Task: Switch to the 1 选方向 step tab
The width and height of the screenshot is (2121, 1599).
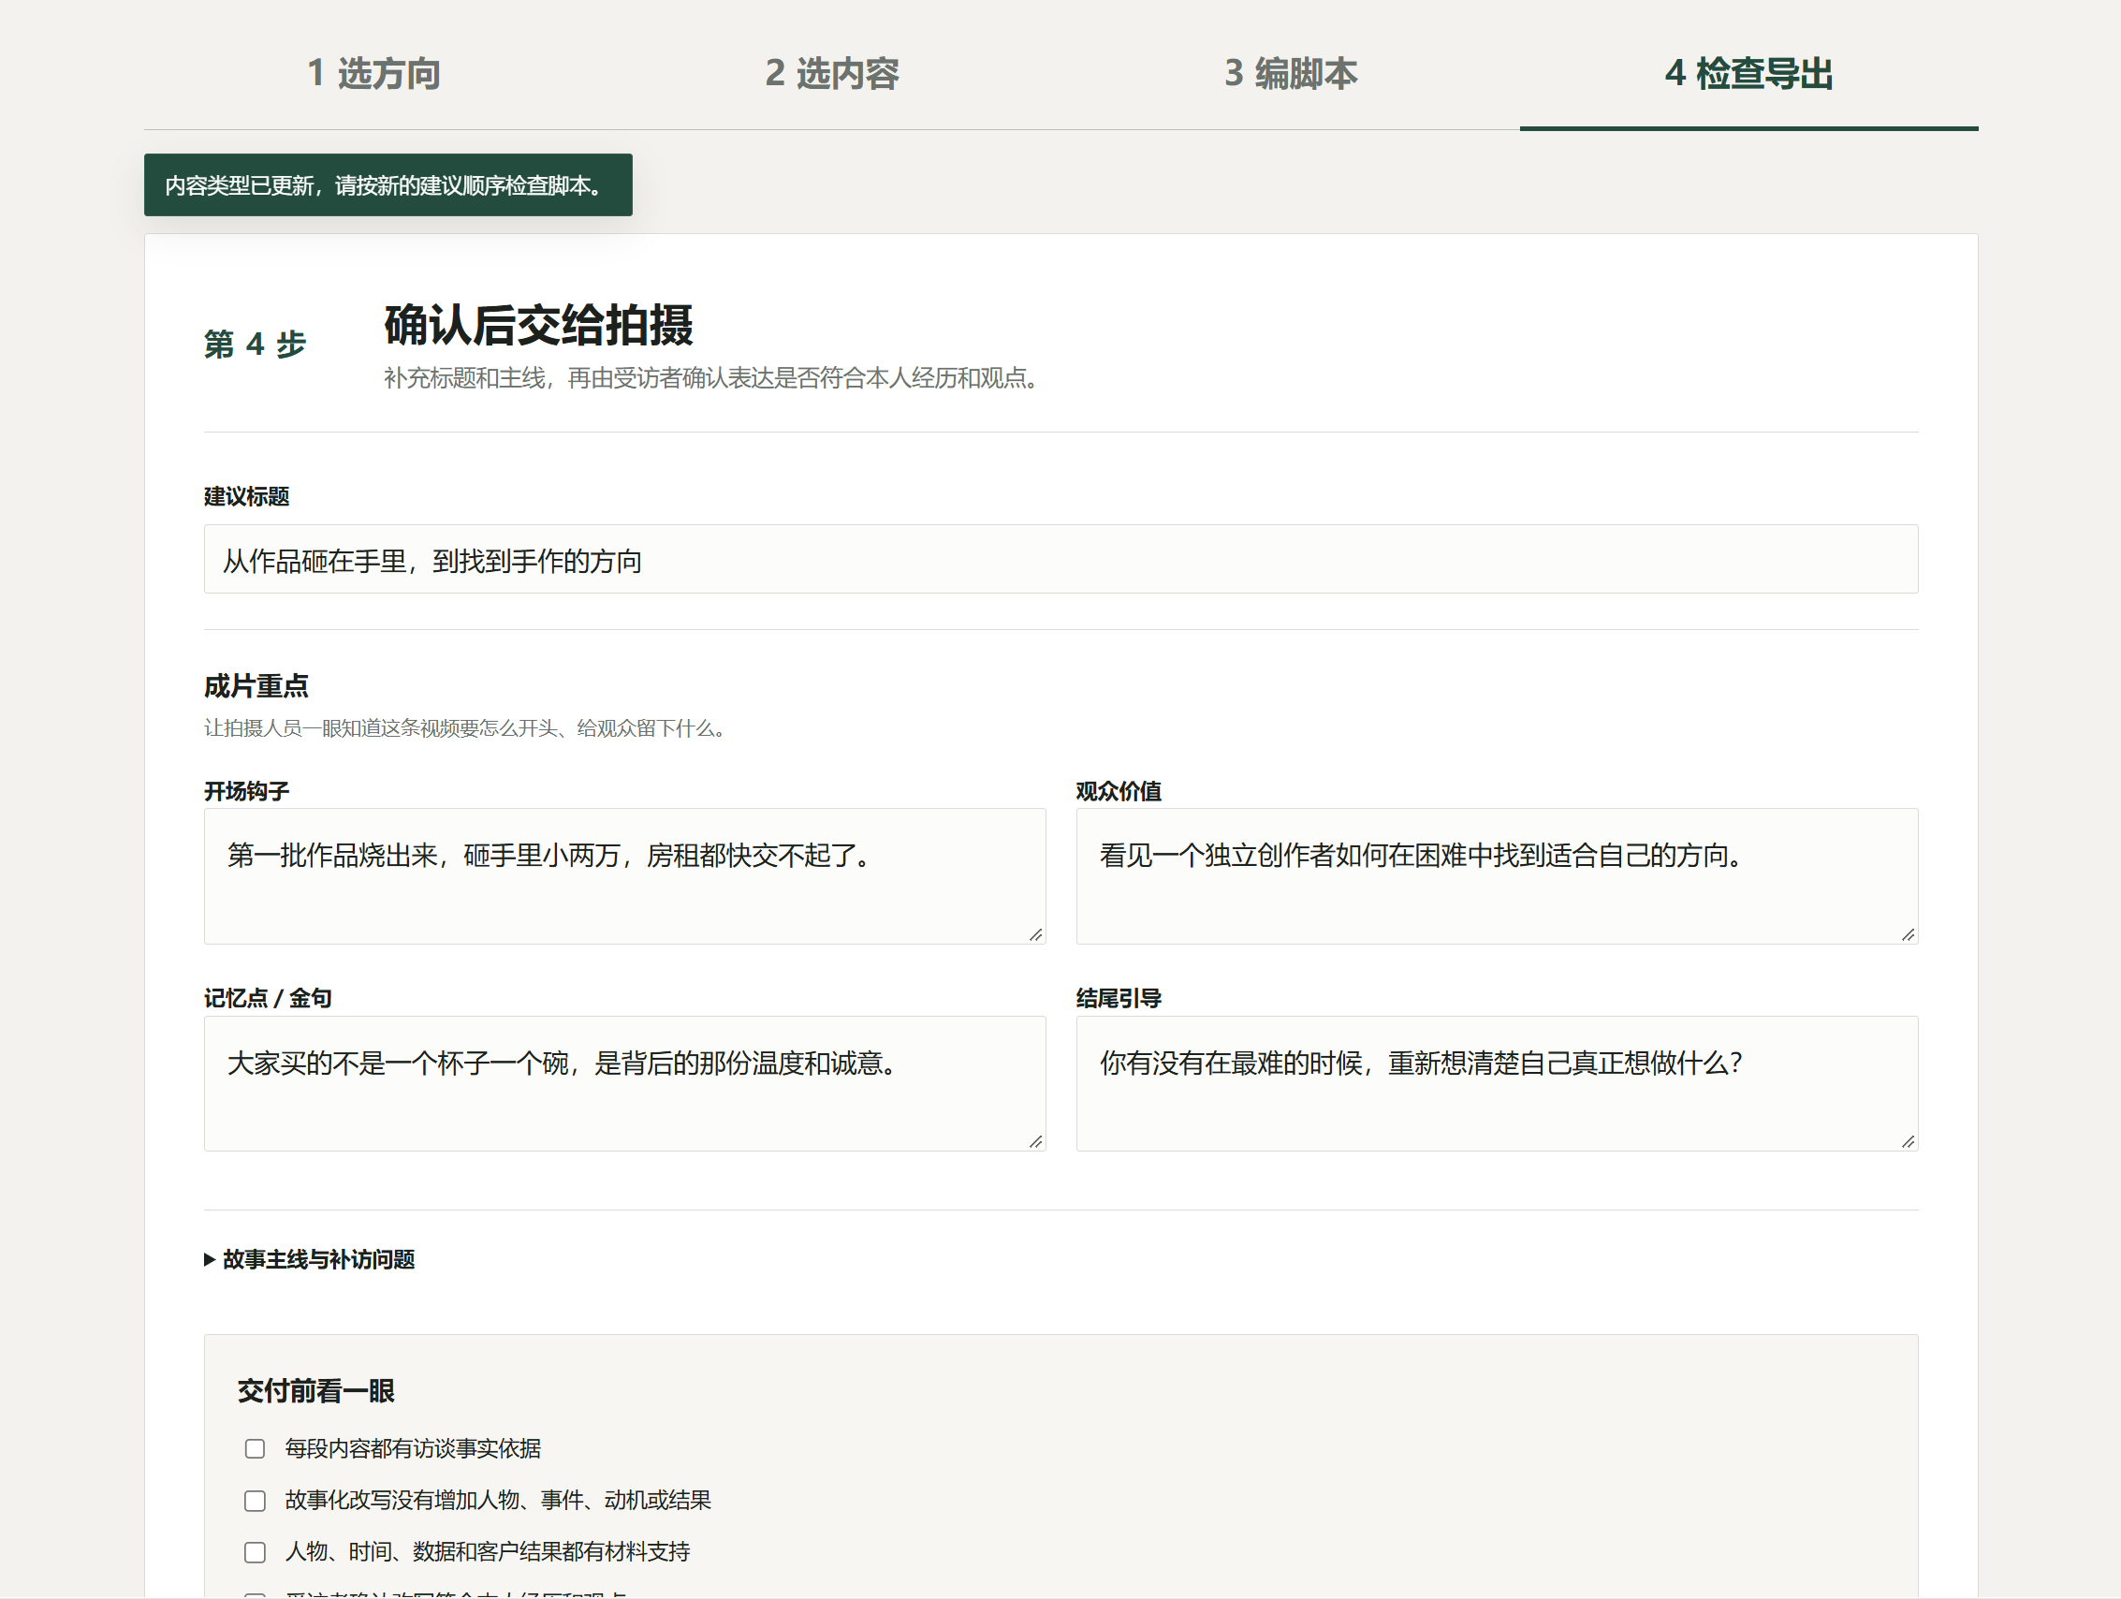Action: point(373,74)
